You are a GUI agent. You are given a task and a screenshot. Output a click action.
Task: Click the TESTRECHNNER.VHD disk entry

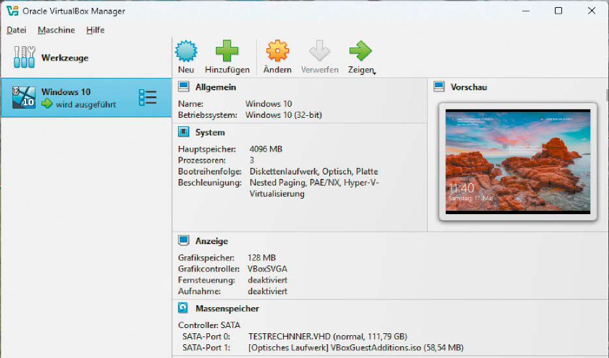pos(328,337)
